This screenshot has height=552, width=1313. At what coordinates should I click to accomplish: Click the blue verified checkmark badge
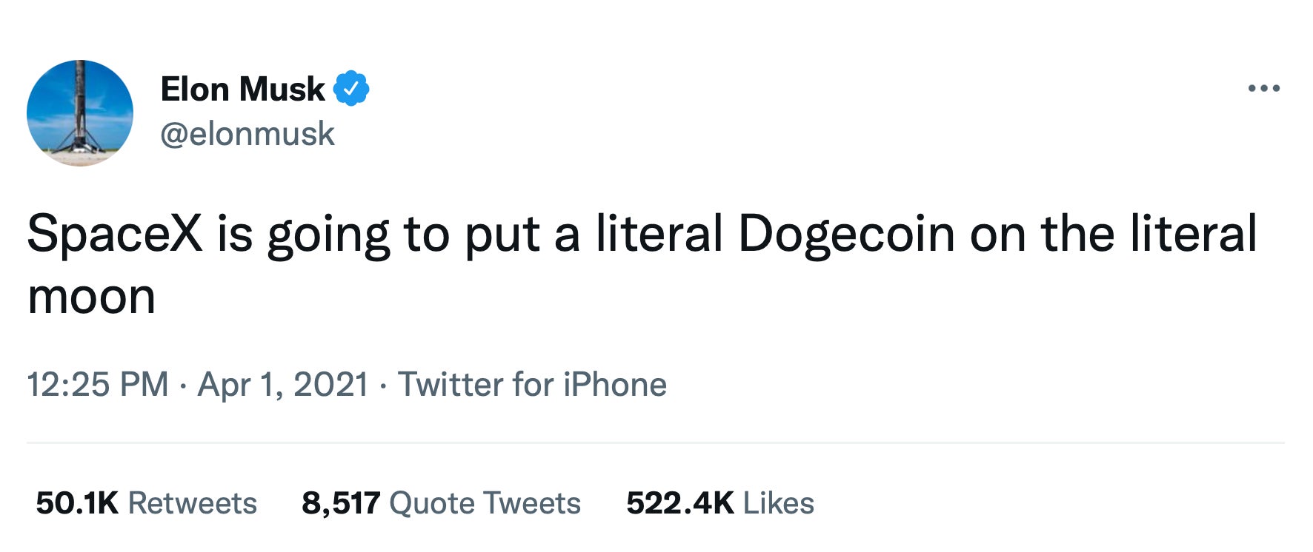[x=351, y=89]
